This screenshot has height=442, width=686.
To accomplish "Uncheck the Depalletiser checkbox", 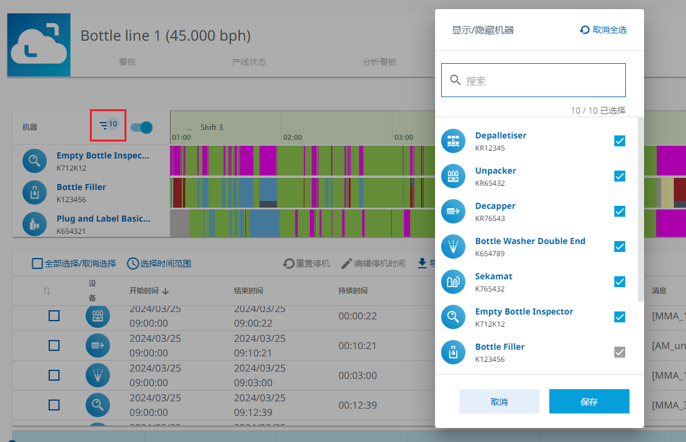I will point(620,141).
